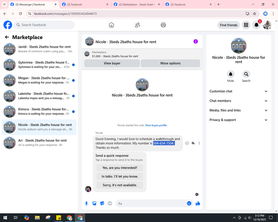
Task: Expand Privacy & support section
Action: [x=239, y=120]
